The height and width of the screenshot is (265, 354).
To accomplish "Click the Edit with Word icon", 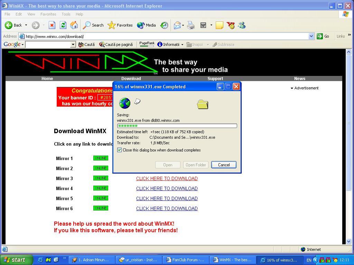I will pos(203,25).
